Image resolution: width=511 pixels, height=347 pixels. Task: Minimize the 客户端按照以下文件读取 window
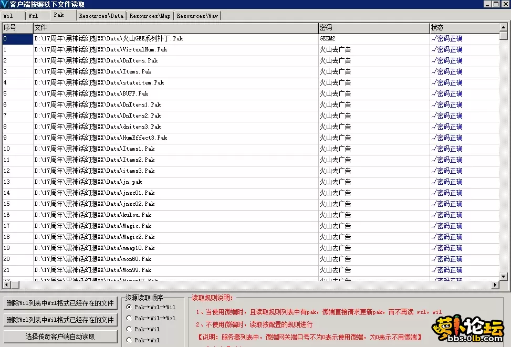coord(487,4)
